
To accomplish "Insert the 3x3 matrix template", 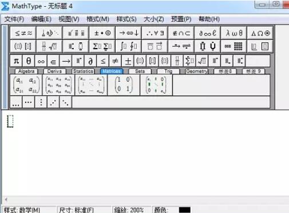I will (58, 85).
